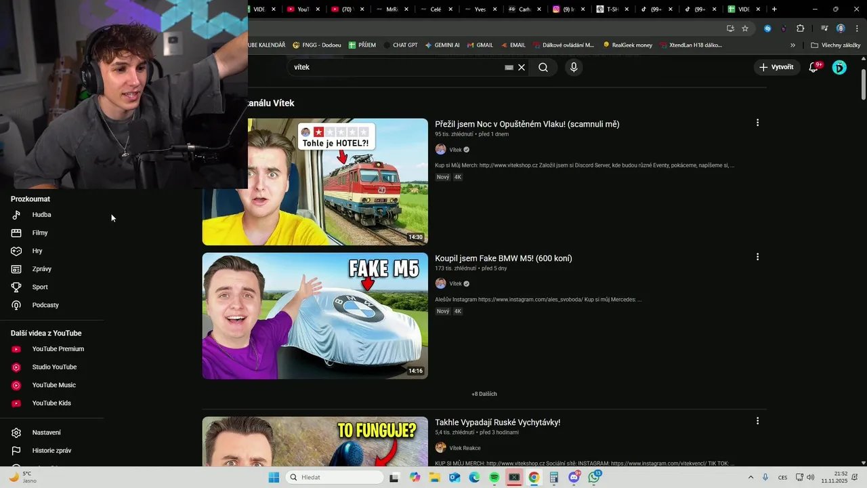Image resolution: width=867 pixels, height=488 pixels.
Task: Open the YouTube account avatar menu
Action: 839,67
